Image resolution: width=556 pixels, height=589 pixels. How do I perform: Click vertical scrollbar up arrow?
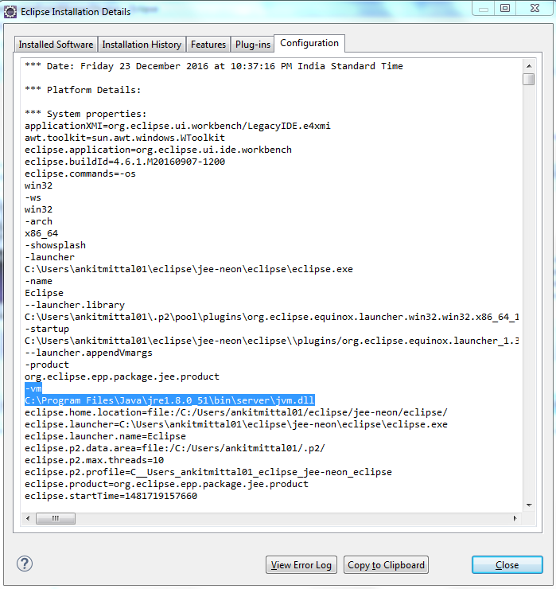(529, 66)
